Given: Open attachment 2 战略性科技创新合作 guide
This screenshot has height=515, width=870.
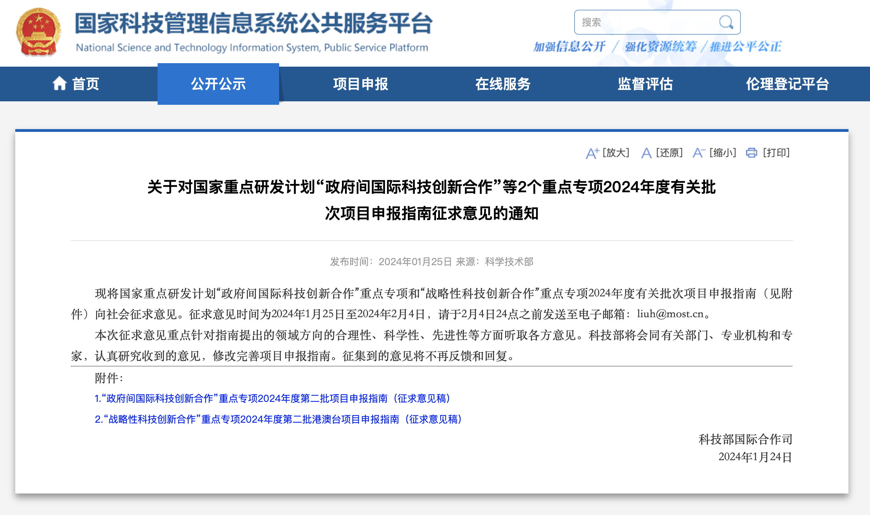Looking at the screenshot, I should point(279,419).
